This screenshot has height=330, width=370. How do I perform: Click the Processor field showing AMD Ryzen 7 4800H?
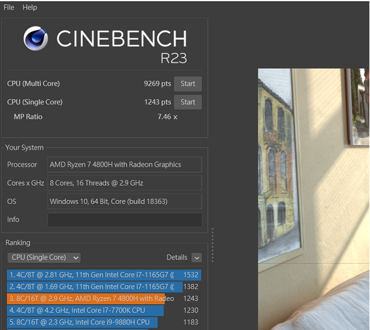tap(124, 165)
